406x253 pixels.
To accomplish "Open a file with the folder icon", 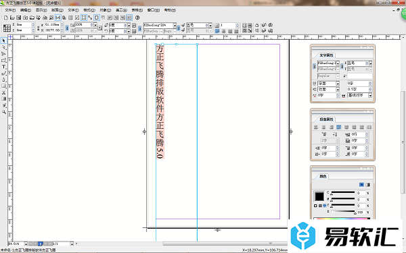I will [x=12, y=18].
